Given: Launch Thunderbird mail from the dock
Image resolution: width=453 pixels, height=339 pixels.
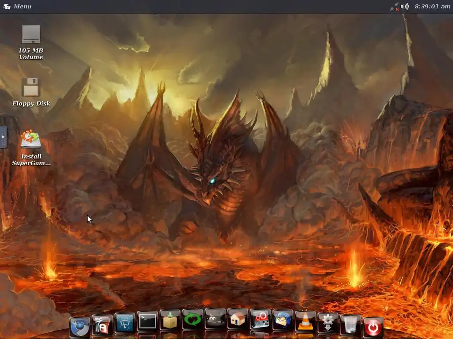Looking at the screenshot, I should coord(283,320).
